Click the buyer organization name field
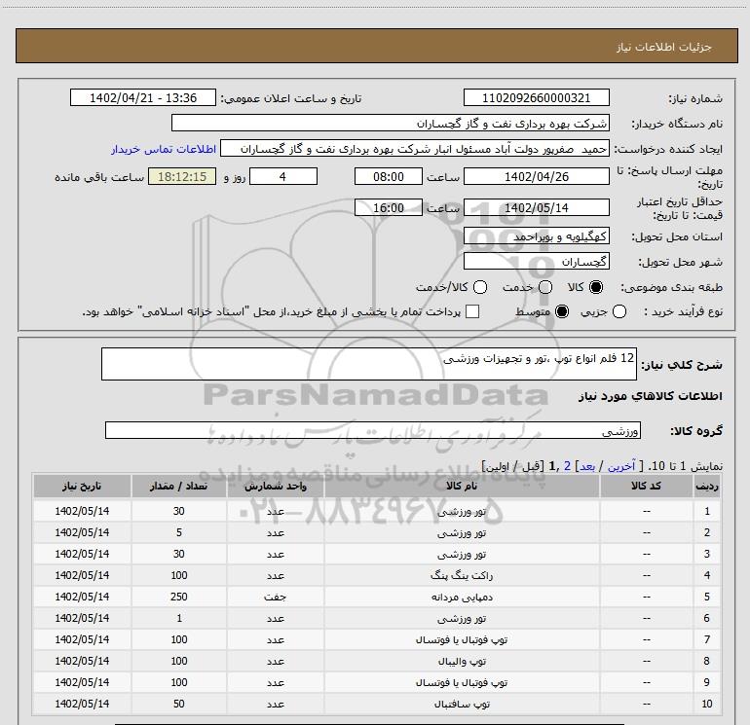Viewport: 750px width, 725px height. tap(391, 123)
